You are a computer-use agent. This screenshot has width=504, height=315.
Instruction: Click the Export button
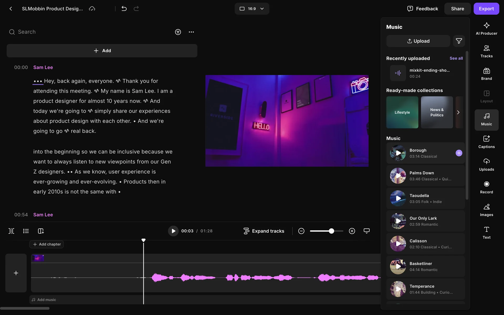point(486,9)
